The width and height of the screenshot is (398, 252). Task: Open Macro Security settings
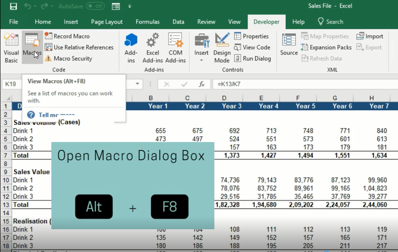[x=68, y=59]
